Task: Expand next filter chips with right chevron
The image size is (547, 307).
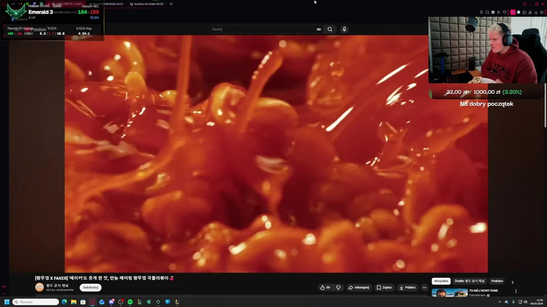Action: pos(512,282)
